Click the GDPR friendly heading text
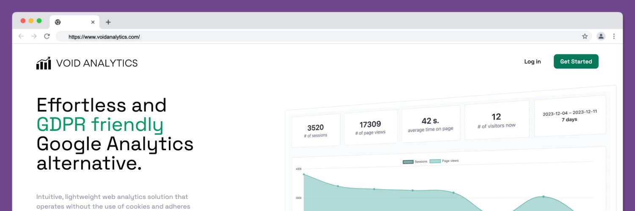The width and height of the screenshot is (635, 211). (x=100, y=124)
